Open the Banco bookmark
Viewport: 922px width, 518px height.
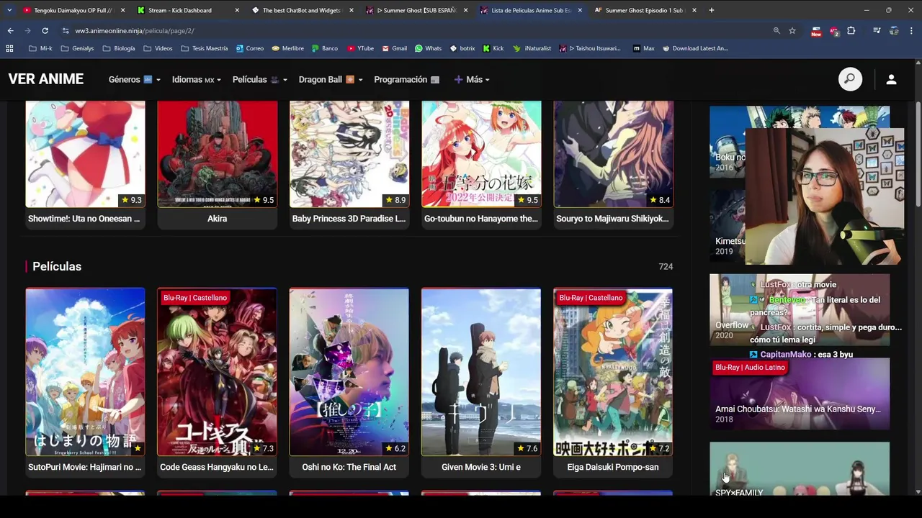tap(325, 48)
